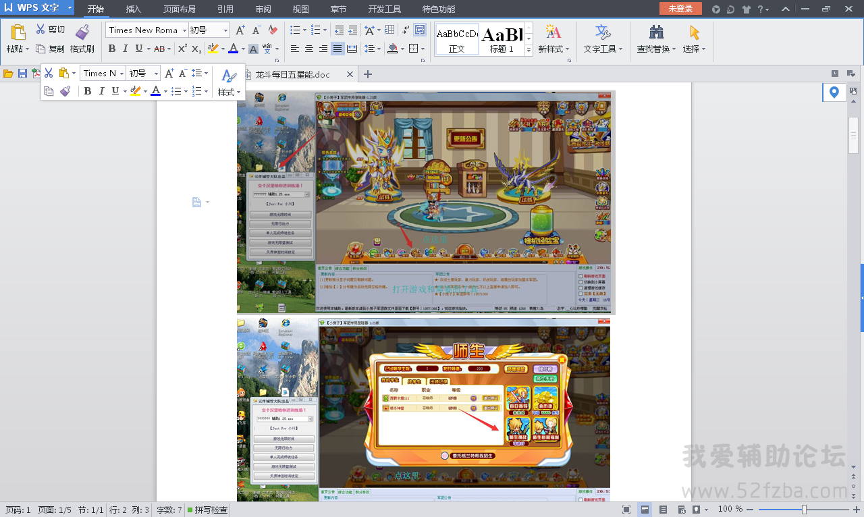The width and height of the screenshot is (864, 517).
Task: Click the Increase Indent icon
Action: [353, 30]
